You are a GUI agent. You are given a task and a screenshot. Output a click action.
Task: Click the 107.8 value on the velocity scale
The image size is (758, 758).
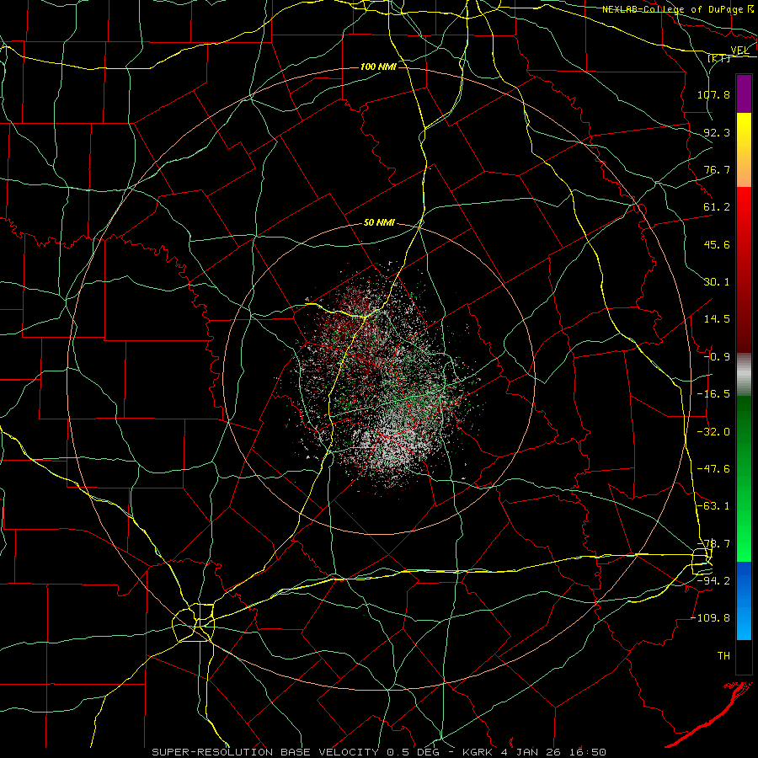click(x=713, y=94)
